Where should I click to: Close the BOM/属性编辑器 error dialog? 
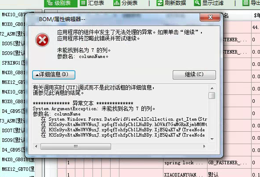click(x=210, y=17)
